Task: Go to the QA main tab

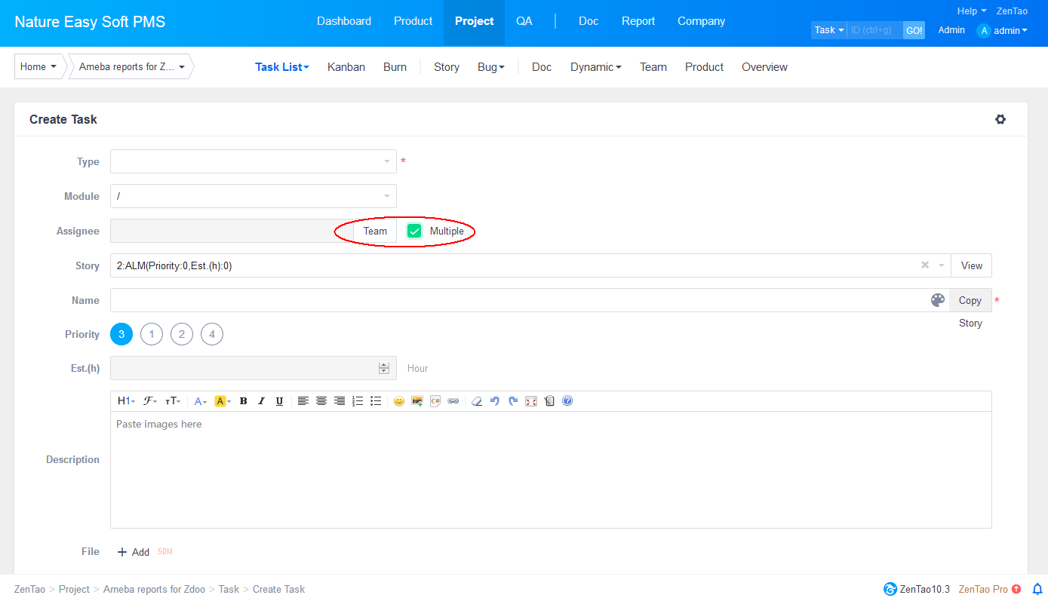Action: pos(524,21)
